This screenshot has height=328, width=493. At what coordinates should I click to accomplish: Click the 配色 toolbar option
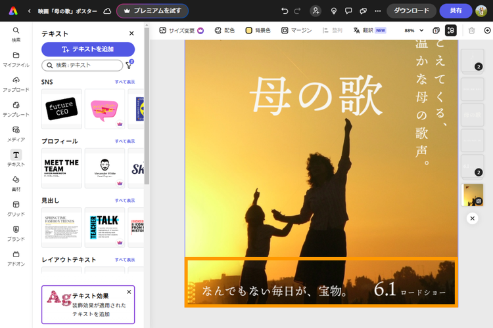click(225, 30)
